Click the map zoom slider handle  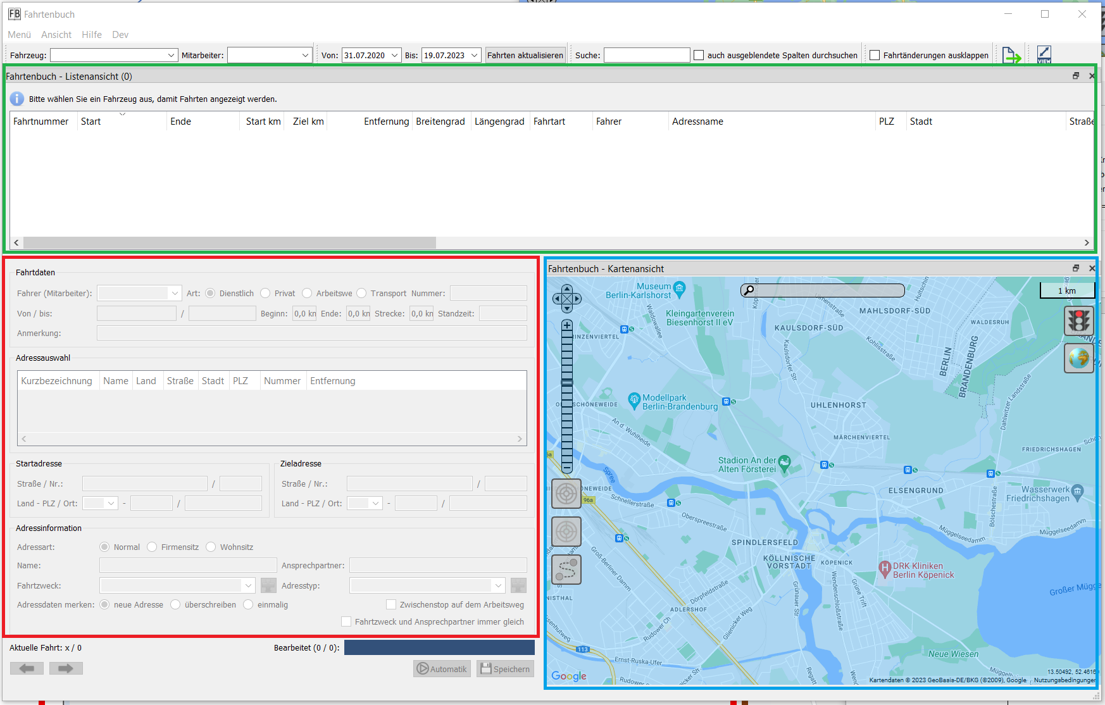pos(567,382)
